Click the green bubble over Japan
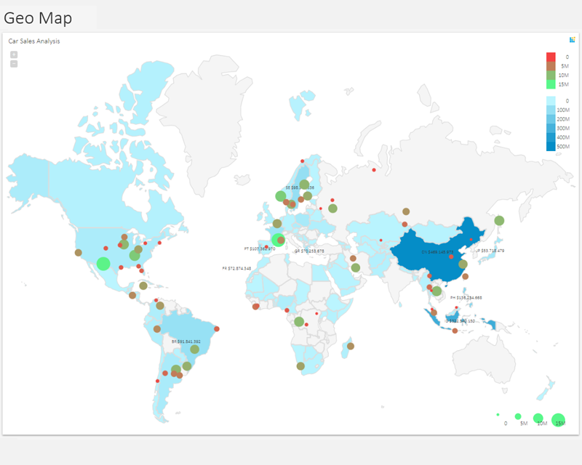The width and height of the screenshot is (582, 465). pos(499,220)
